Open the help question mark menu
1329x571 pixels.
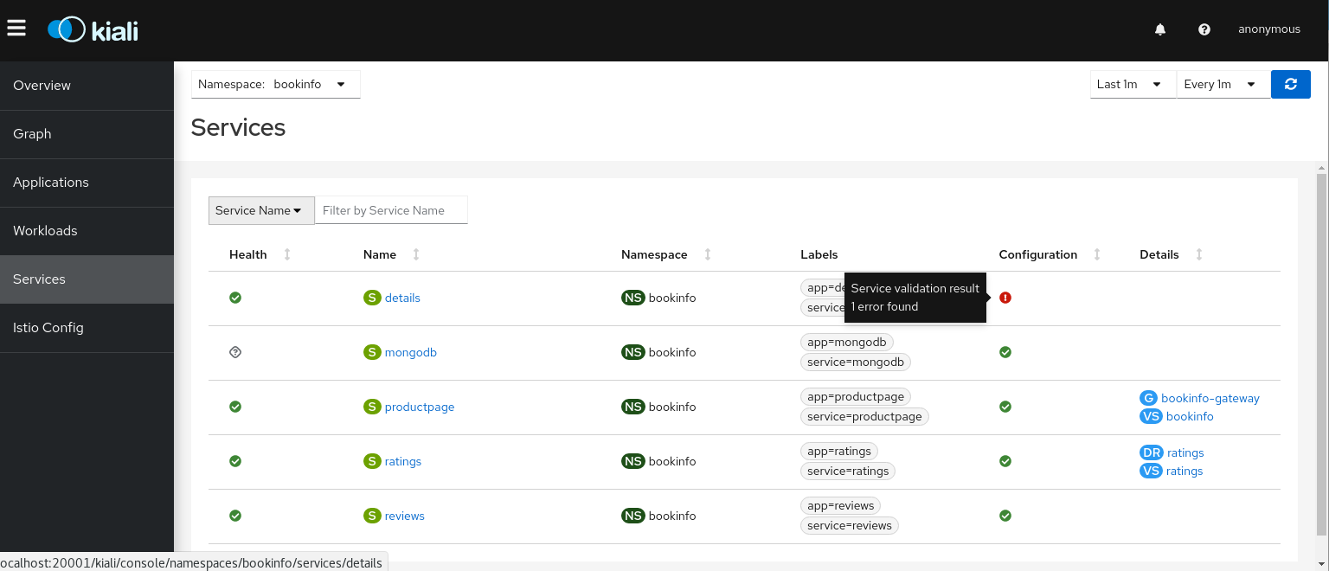tap(1204, 29)
